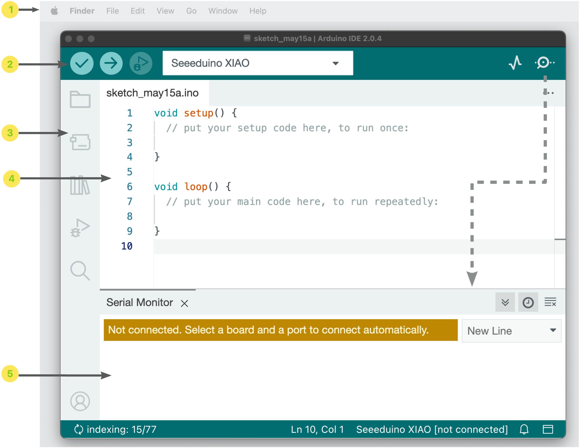
Task: Open the Edit menu
Action: click(138, 11)
